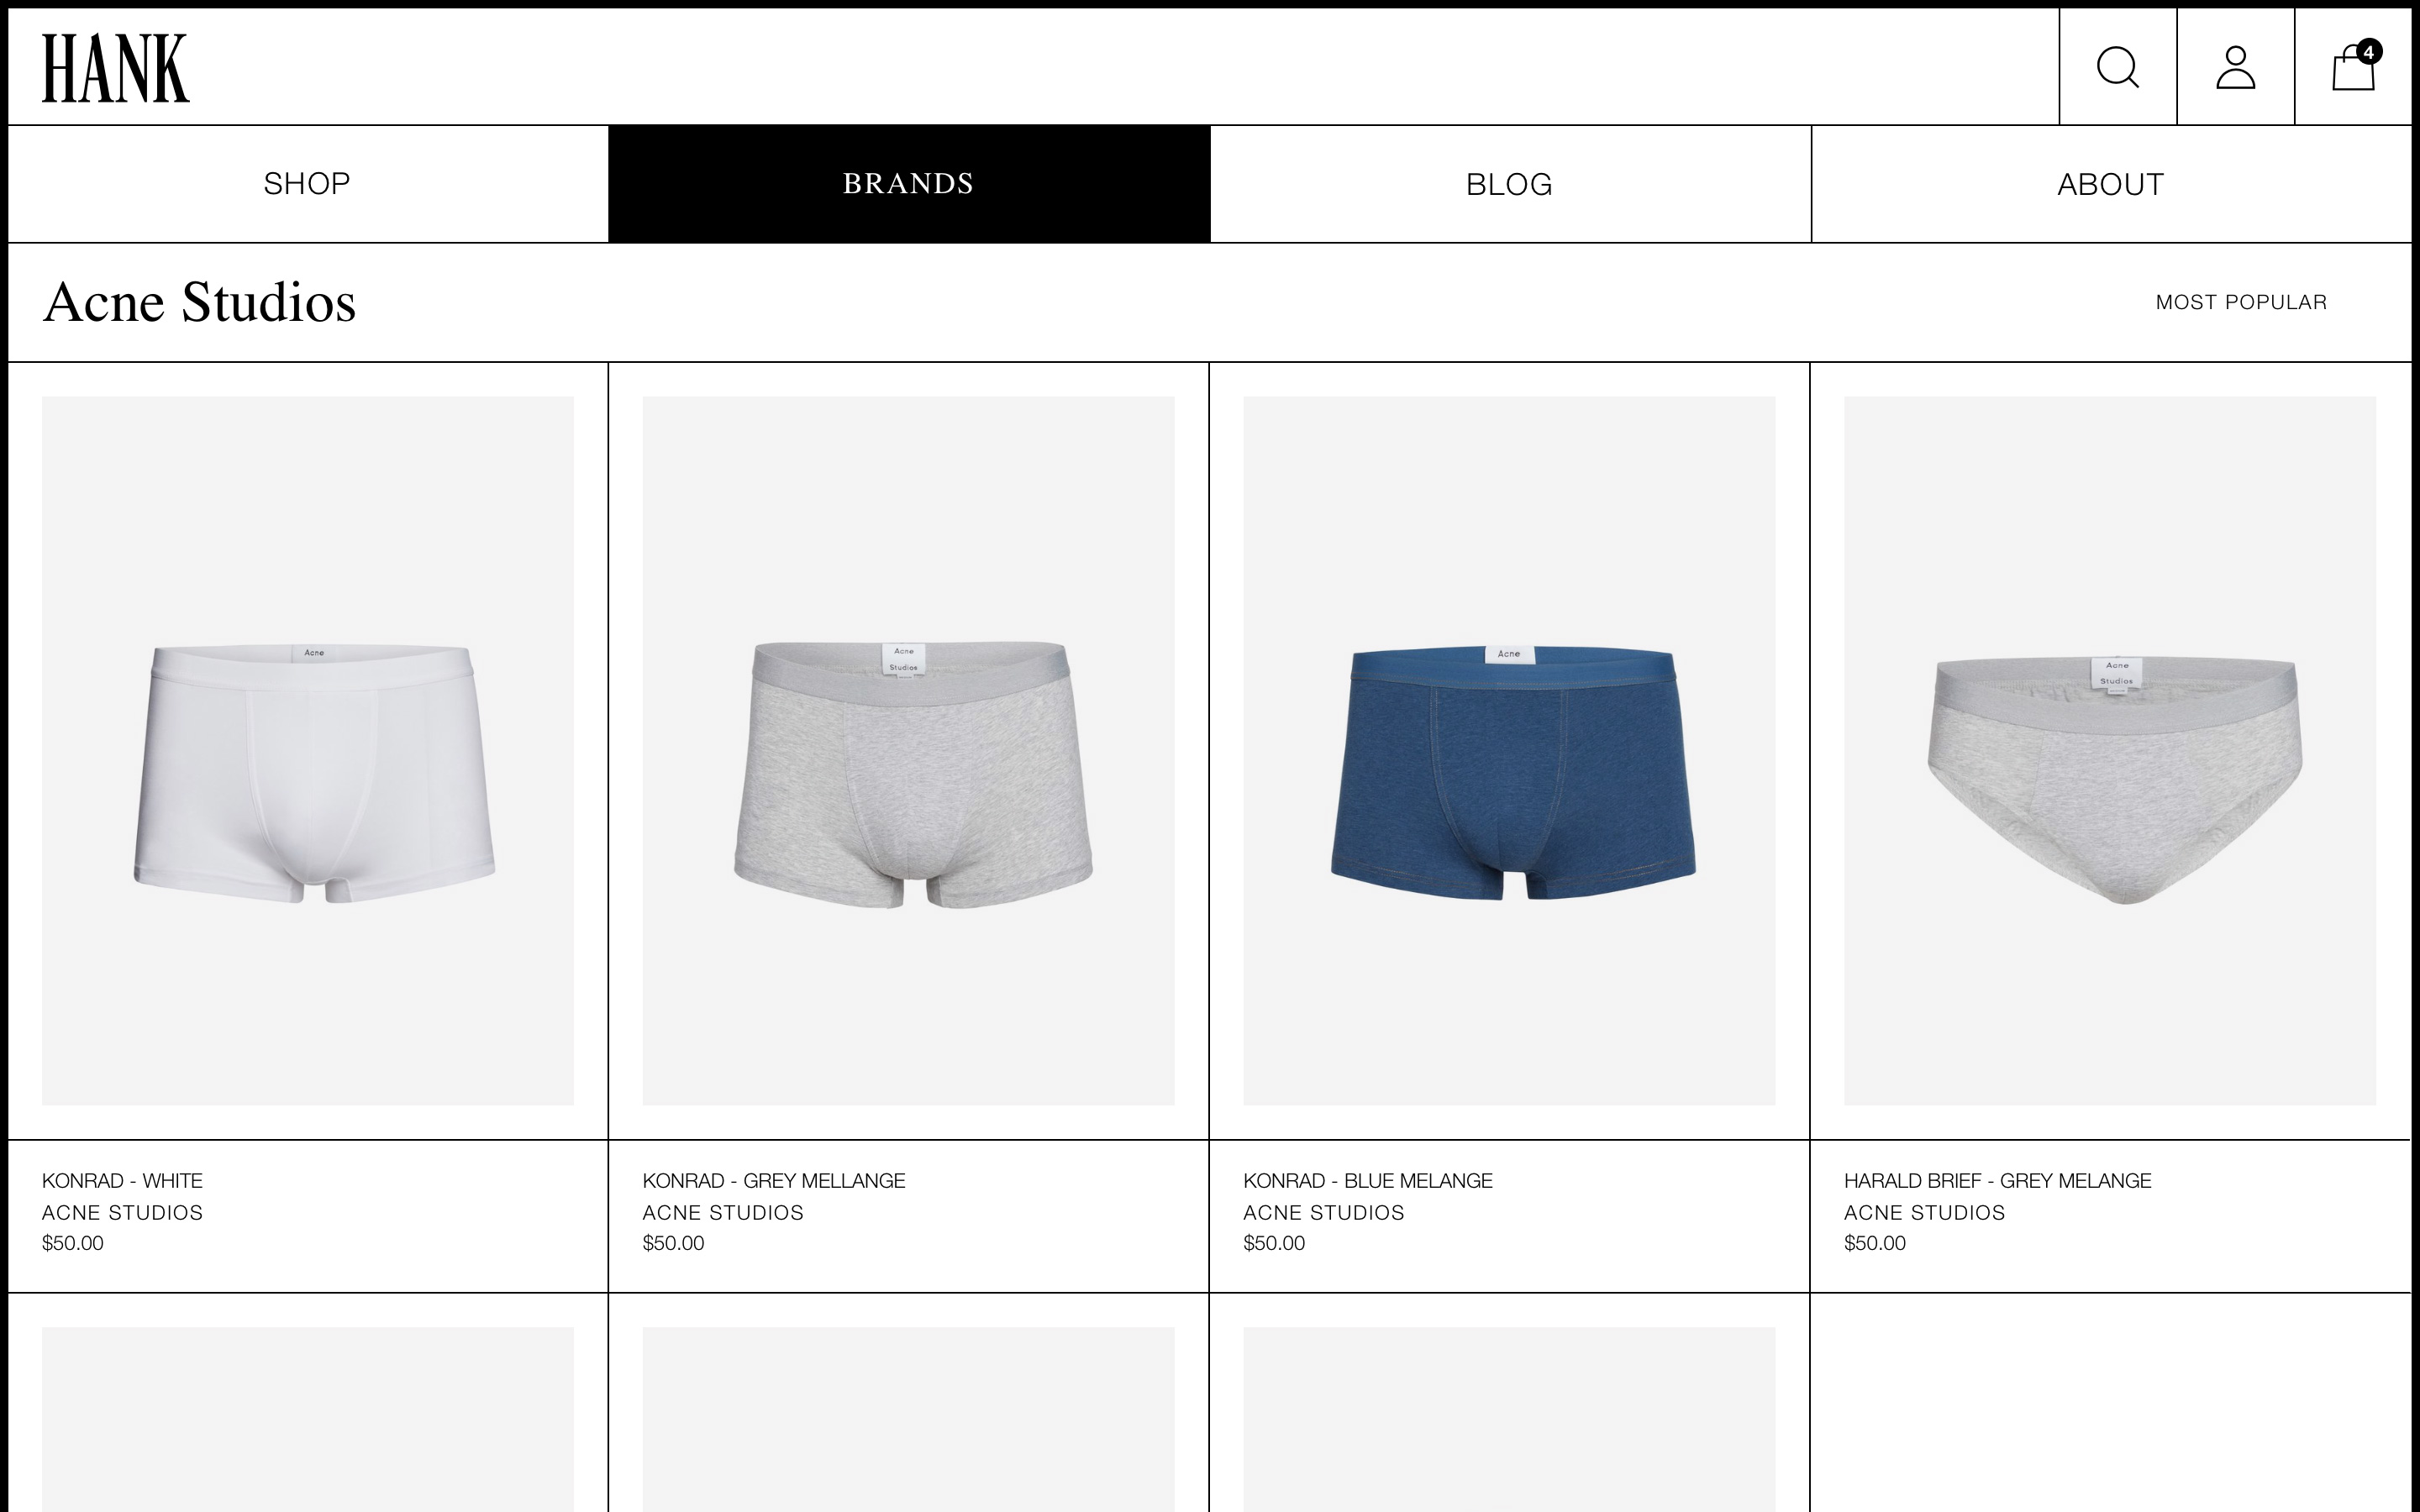
Task: View the white Konrad trunks image
Action: [308, 751]
